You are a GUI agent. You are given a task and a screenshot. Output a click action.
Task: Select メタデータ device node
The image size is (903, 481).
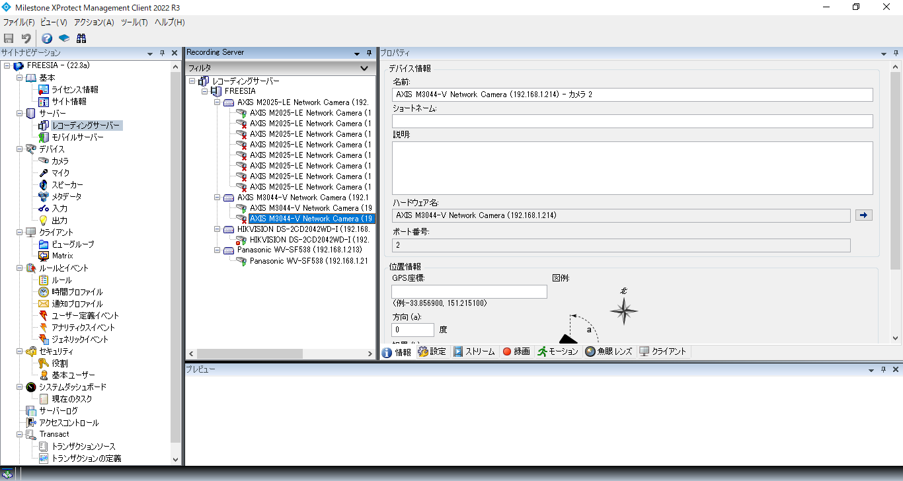(x=67, y=197)
